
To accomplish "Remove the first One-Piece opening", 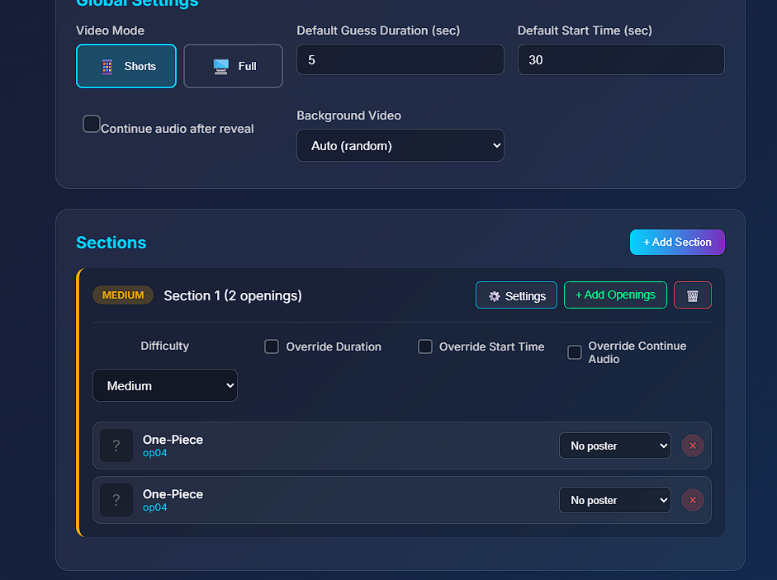I will pyautogui.click(x=692, y=446).
